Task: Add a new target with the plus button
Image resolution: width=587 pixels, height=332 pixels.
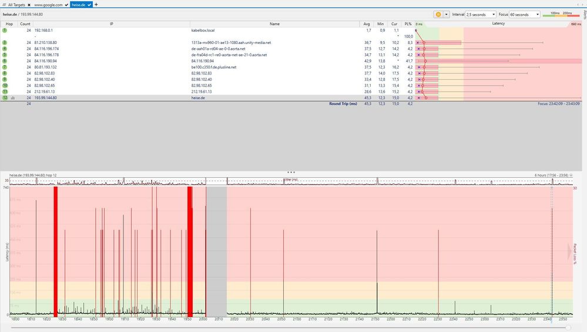Action: coord(96,5)
